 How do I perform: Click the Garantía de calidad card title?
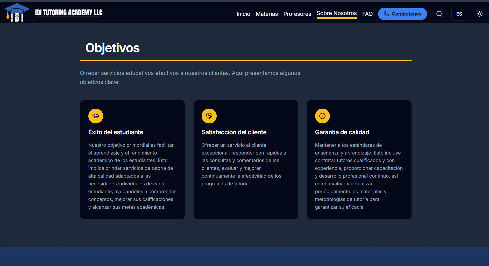(x=342, y=132)
